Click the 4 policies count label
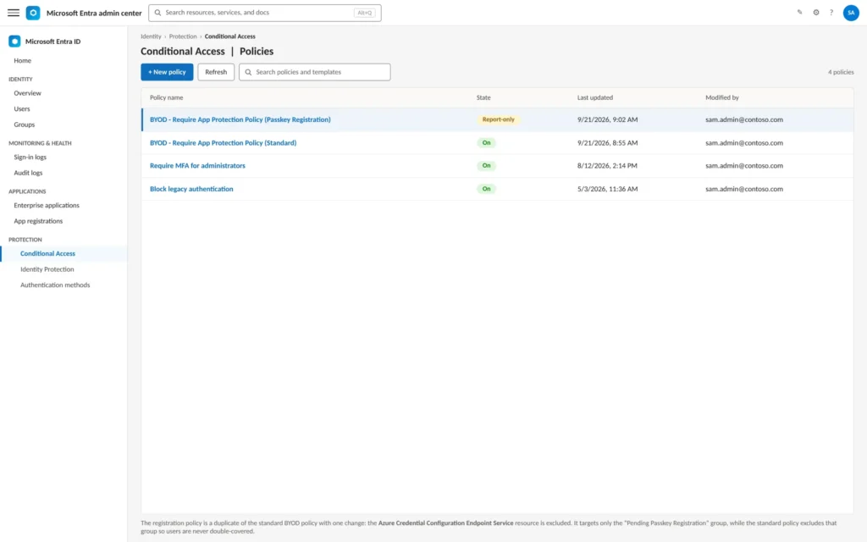The width and height of the screenshot is (867, 542). tap(841, 72)
